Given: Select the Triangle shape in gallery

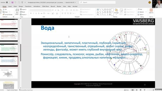Looking at the screenshot, I should click(98, 12).
